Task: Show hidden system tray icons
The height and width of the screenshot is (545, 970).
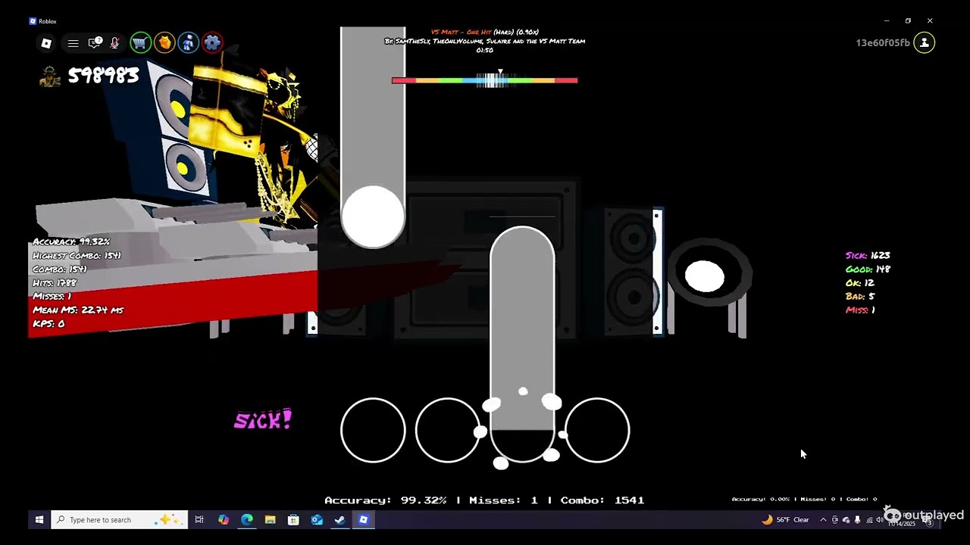Action: pos(823,520)
